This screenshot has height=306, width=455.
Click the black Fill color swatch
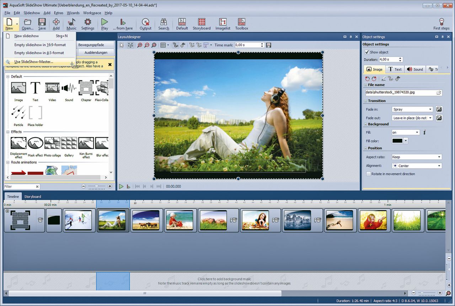coord(397,141)
